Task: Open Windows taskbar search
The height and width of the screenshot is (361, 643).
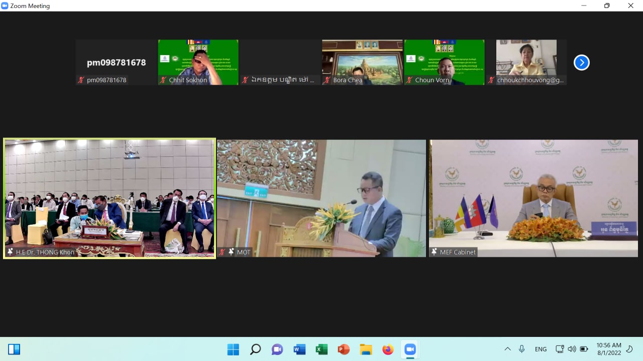Action: [255, 349]
